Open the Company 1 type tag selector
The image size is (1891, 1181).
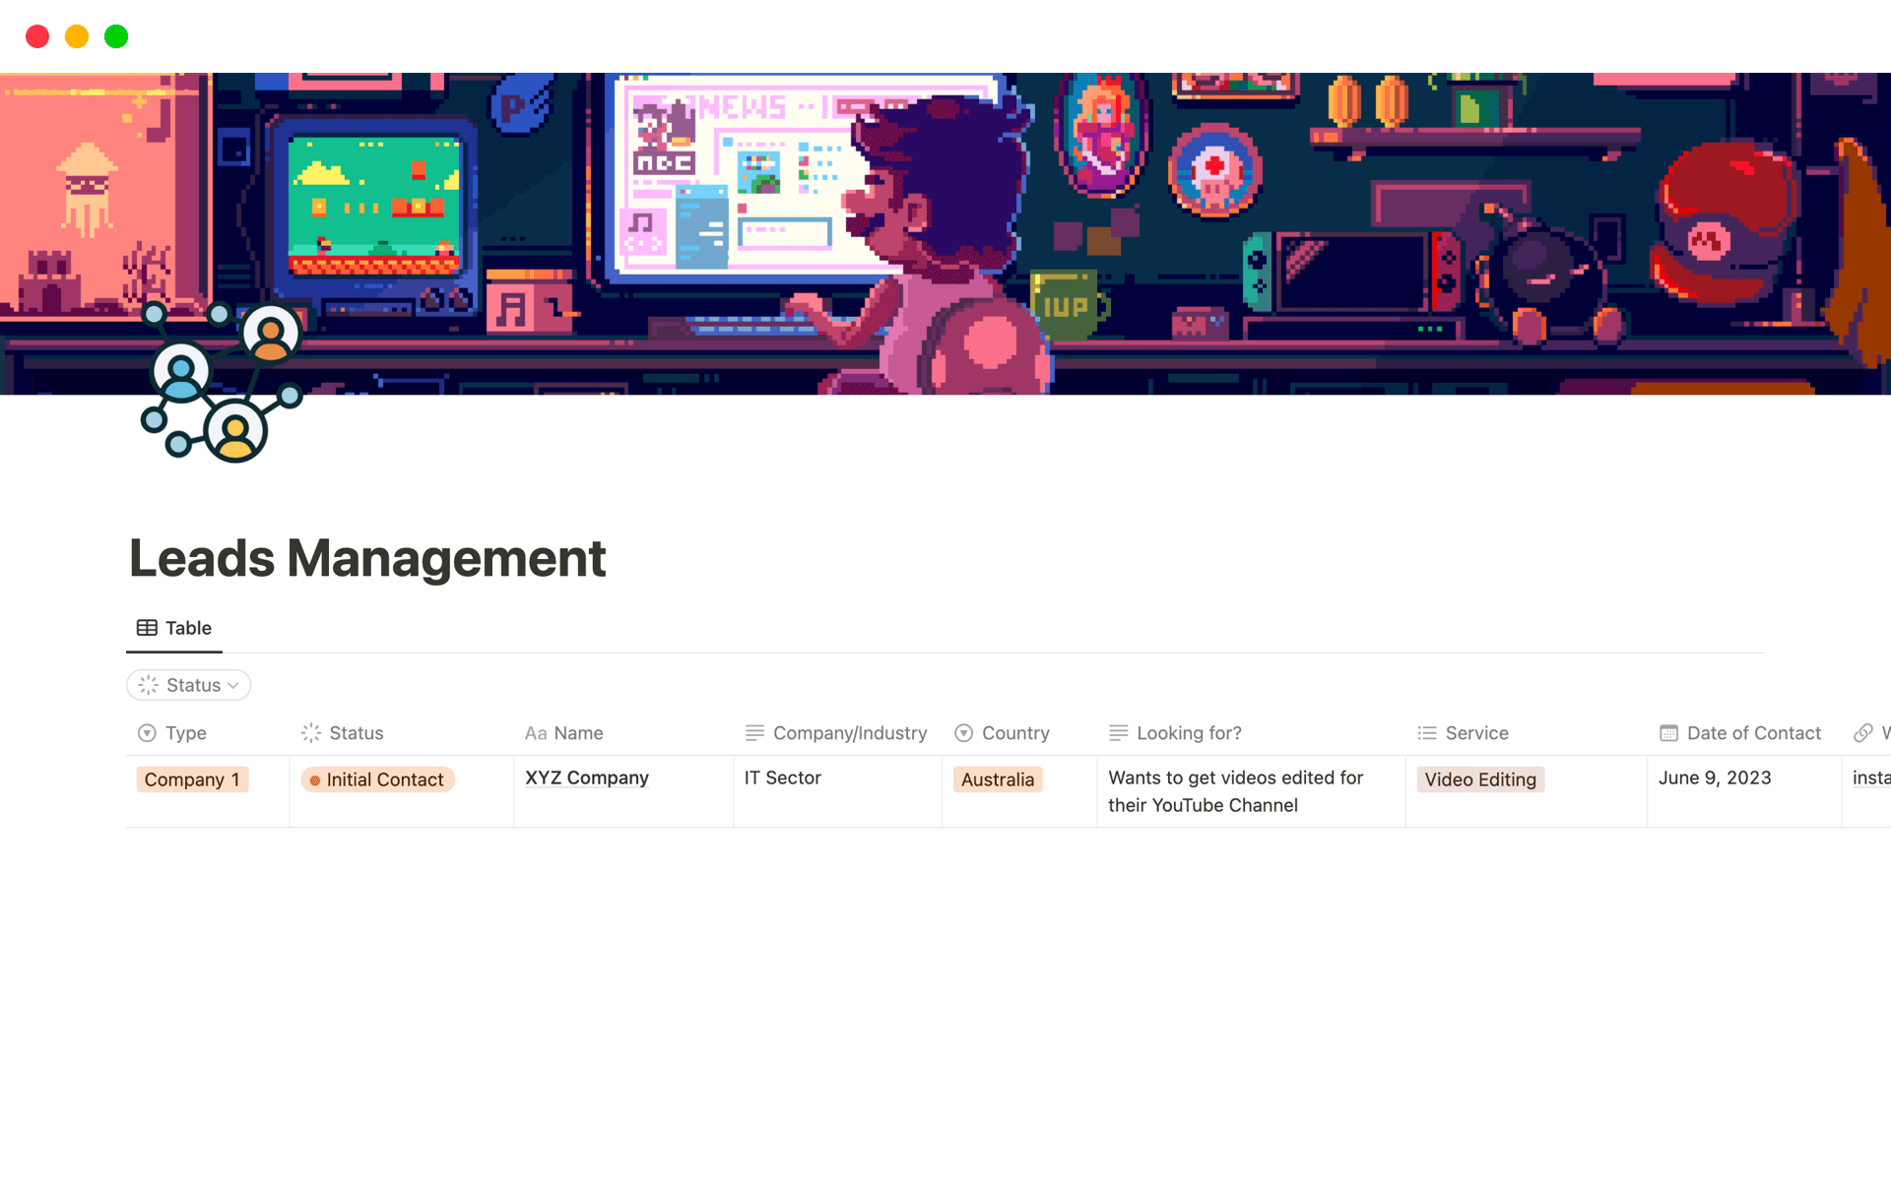coord(192,778)
